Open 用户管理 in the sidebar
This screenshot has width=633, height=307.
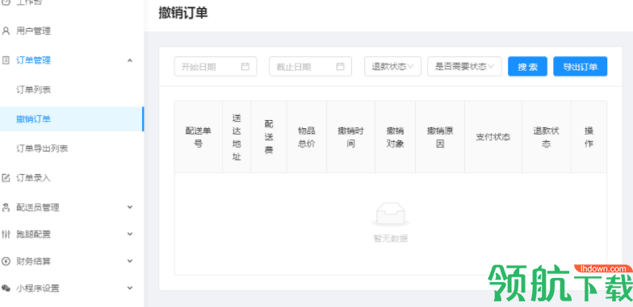click(34, 31)
